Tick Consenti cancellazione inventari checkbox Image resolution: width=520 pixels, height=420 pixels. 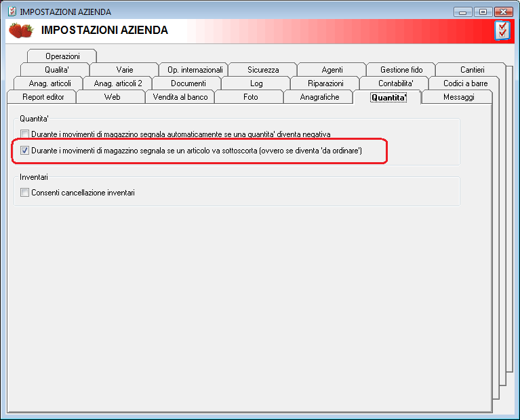[24, 193]
